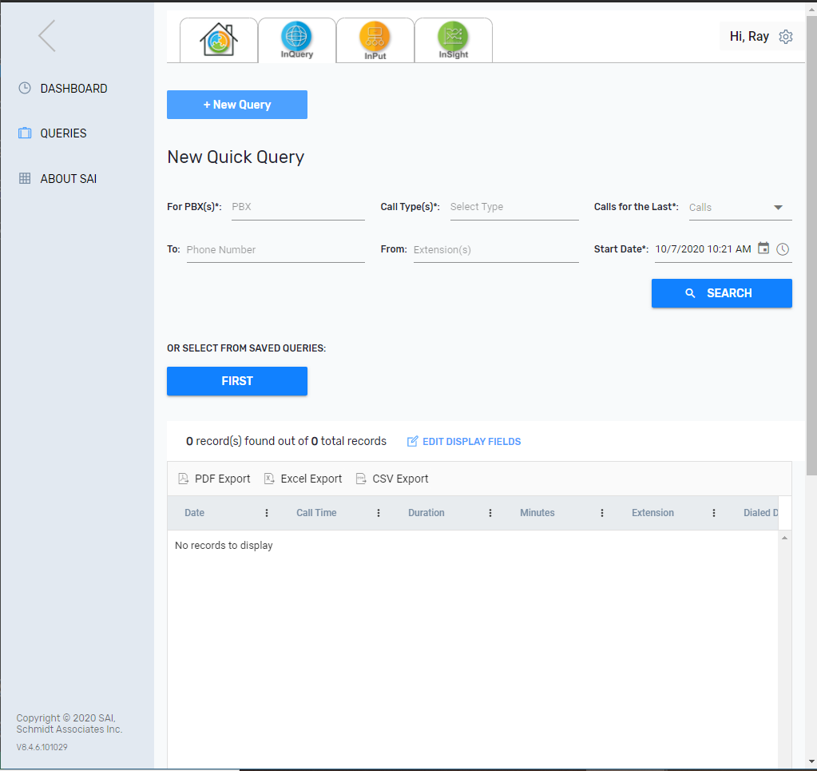Click the Queries briefcase icon
The width and height of the screenshot is (817, 771).
click(25, 133)
